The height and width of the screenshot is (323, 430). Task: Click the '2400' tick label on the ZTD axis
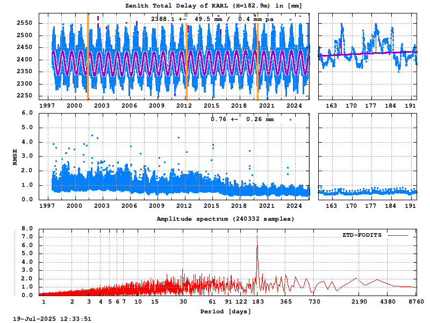(24, 59)
